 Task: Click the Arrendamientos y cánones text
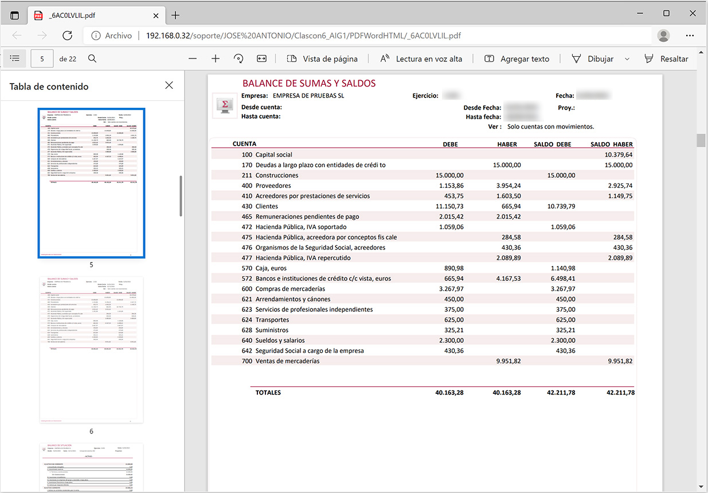coord(293,299)
